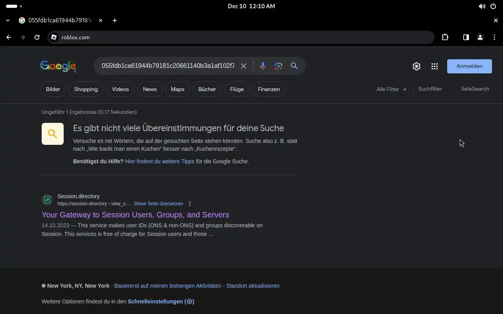Open Suchfilter options
This screenshot has width=503, height=314.
(x=430, y=89)
